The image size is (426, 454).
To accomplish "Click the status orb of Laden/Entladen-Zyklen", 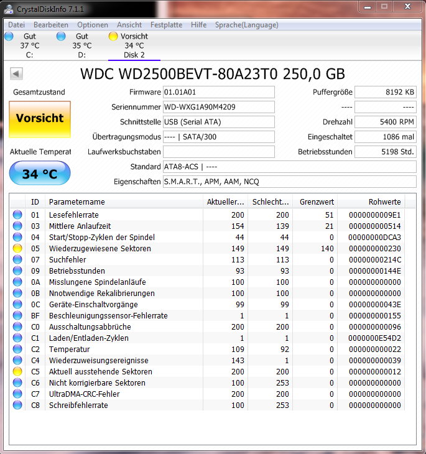I will (x=17, y=338).
